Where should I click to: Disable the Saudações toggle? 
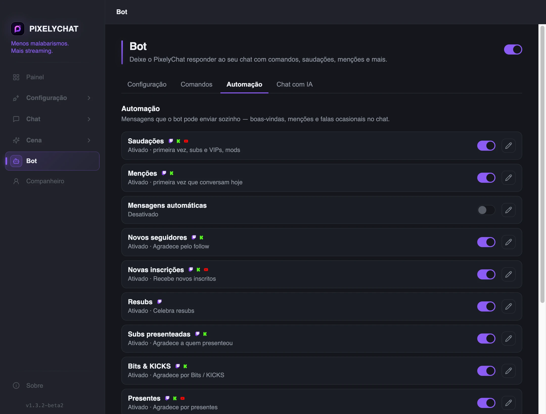(486, 146)
